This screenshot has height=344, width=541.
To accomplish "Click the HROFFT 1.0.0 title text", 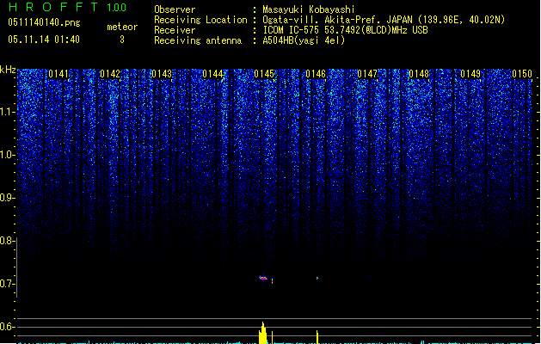I will point(68,7).
